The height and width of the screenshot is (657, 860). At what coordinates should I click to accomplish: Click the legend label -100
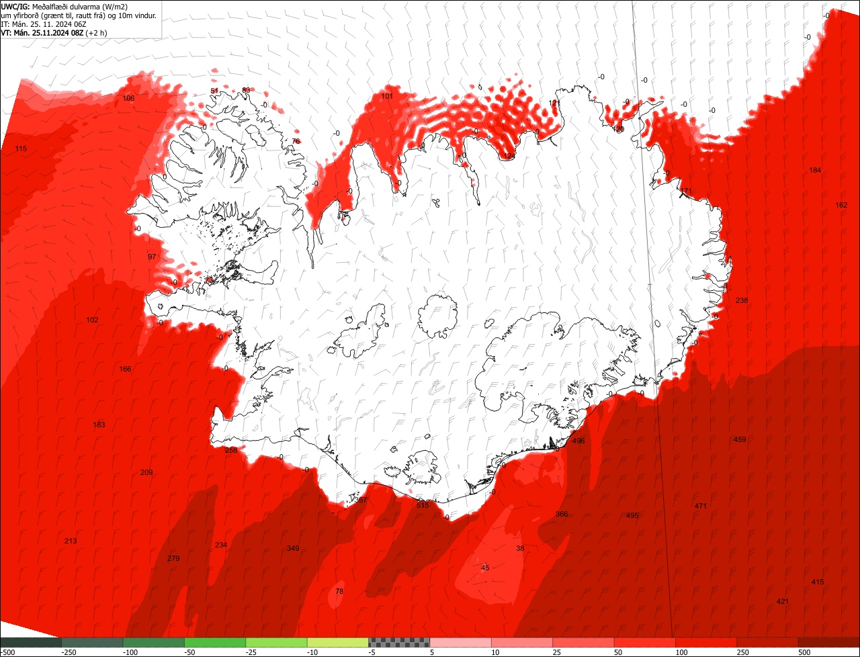click(129, 652)
